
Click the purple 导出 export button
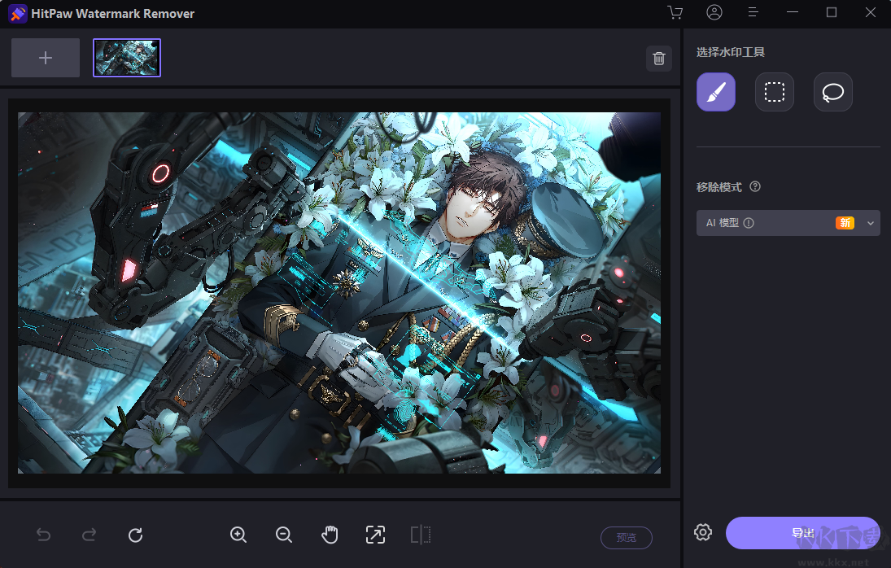(x=802, y=533)
